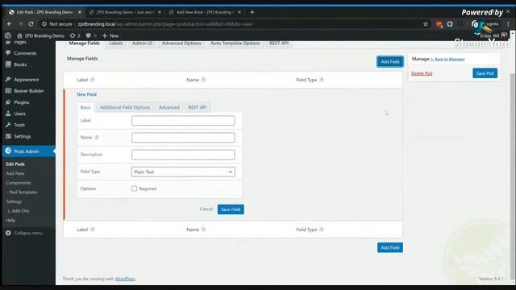The width and height of the screenshot is (516, 290).
Task: Open a new browser tab
Action: [x=252, y=12]
